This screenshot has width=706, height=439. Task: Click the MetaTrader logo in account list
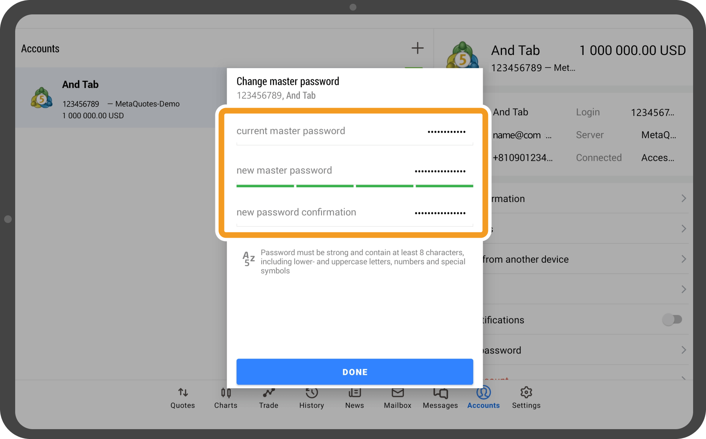tap(41, 98)
